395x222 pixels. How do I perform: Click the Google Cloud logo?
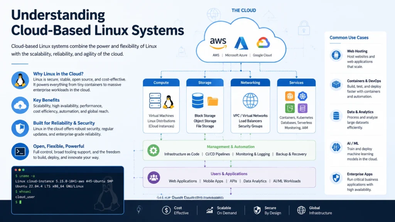click(263, 43)
